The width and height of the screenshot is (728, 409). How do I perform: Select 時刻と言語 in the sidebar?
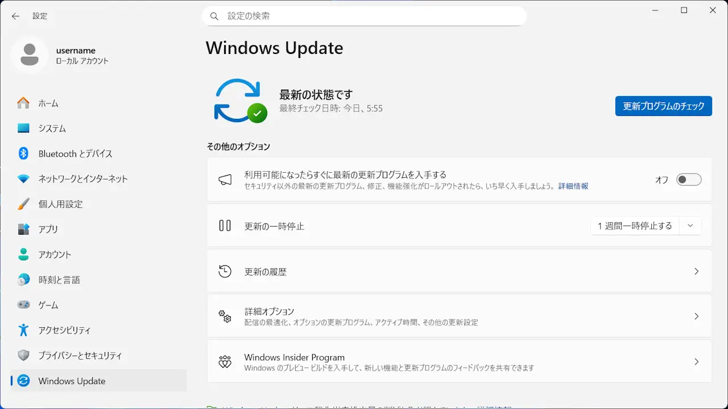click(59, 280)
